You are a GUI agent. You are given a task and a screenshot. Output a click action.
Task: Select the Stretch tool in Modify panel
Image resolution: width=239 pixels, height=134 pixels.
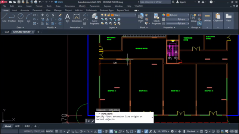42,23
